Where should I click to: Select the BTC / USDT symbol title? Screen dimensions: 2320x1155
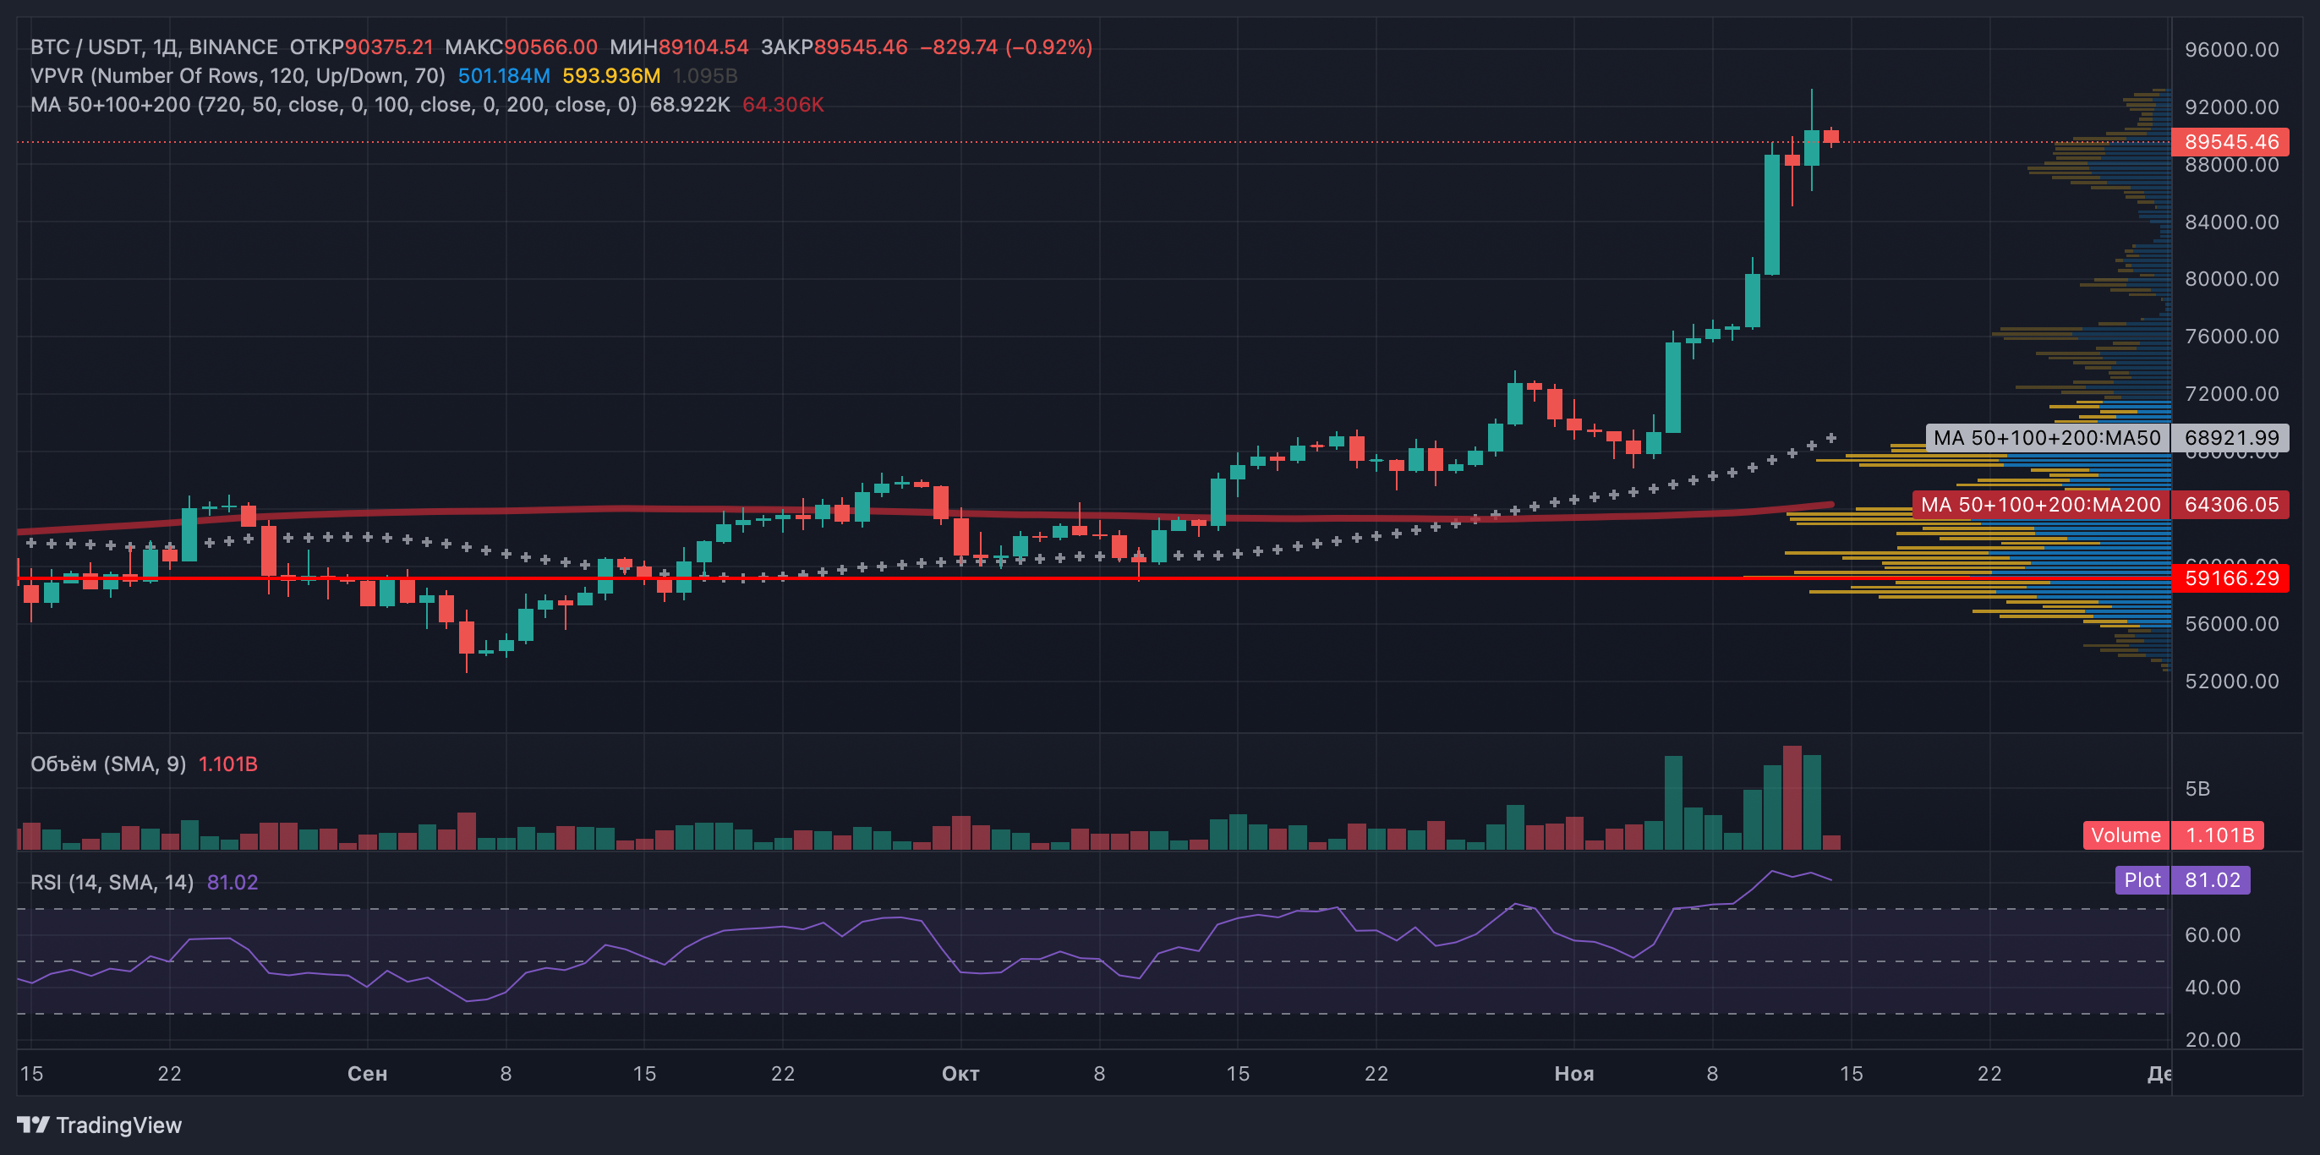point(85,47)
